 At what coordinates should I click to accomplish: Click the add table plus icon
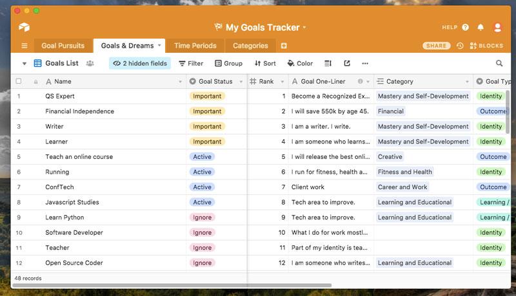click(x=284, y=46)
